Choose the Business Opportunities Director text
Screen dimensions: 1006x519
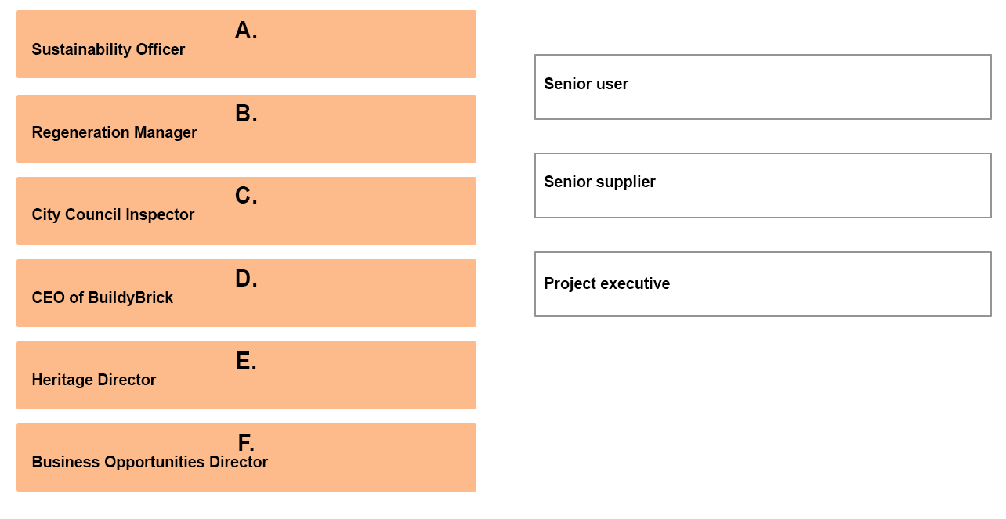[x=150, y=462]
